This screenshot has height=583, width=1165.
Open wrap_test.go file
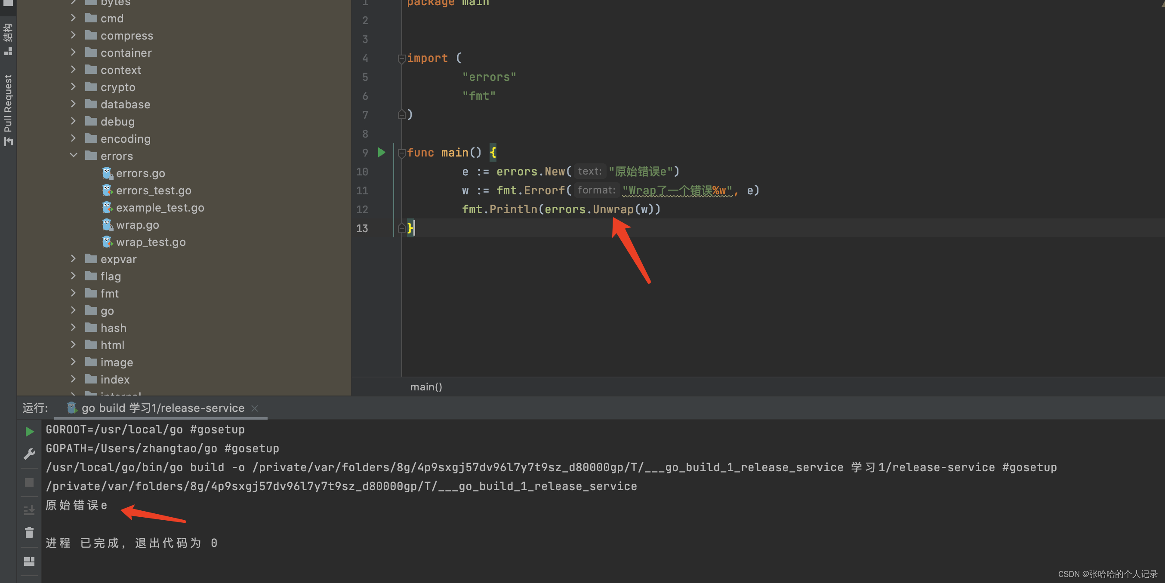[151, 242]
